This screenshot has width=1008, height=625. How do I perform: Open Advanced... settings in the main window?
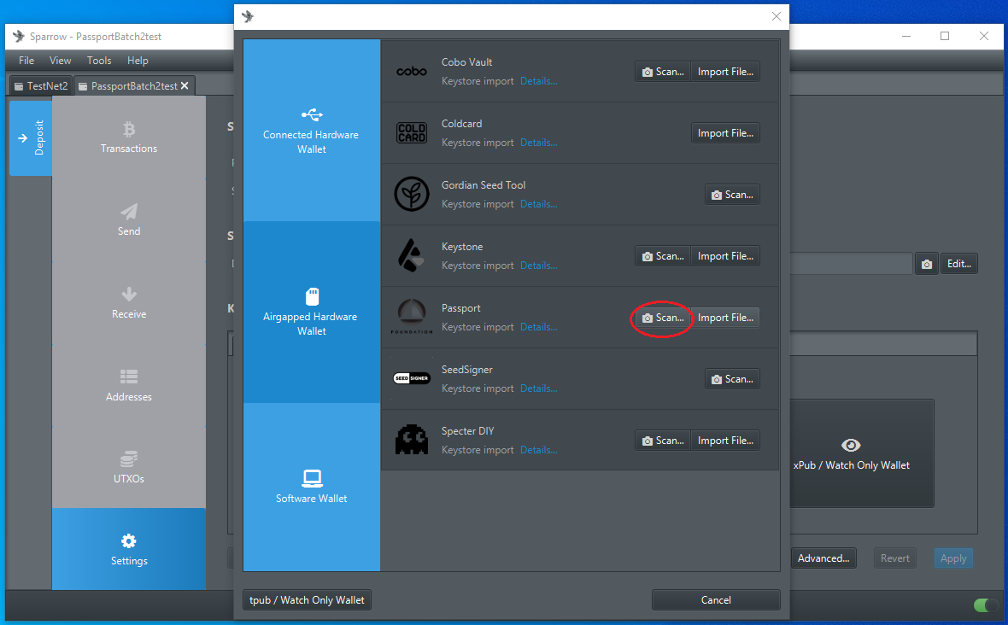[823, 558]
